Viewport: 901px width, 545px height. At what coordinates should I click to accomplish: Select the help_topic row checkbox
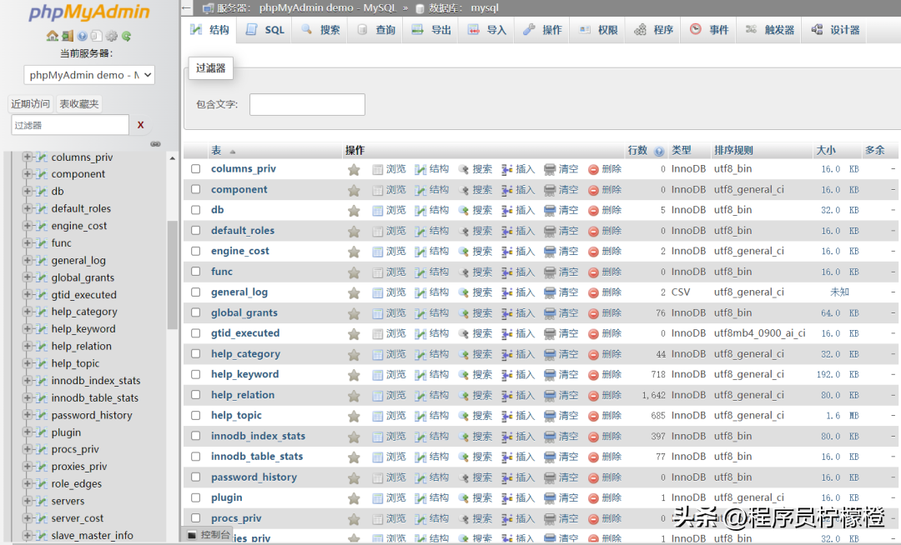tap(196, 415)
